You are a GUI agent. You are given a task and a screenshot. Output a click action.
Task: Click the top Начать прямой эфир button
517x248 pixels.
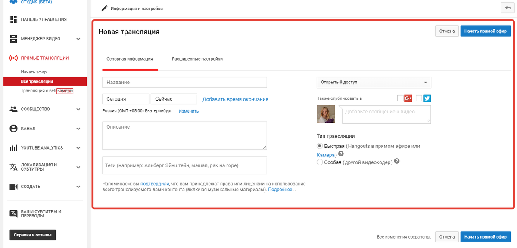(486, 31)
